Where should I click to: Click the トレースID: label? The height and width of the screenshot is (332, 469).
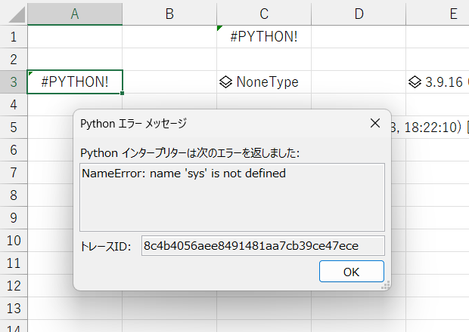[106, 247]
